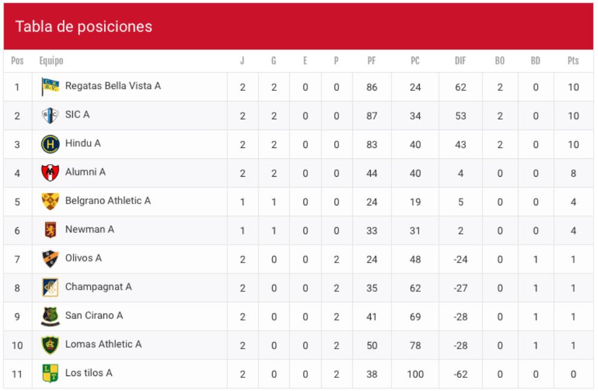Click the Champagnat club crest icon
This screenshot has width=598, height=391.
[50, 287]
